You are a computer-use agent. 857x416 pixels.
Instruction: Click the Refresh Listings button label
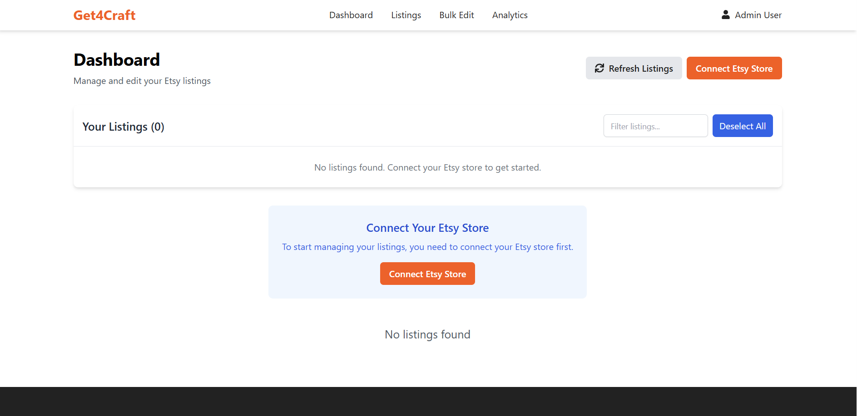pyautogui.click(x=641, y=69)
